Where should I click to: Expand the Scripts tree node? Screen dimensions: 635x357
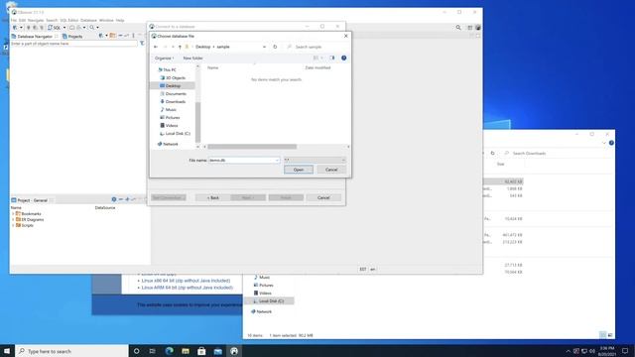13,225
